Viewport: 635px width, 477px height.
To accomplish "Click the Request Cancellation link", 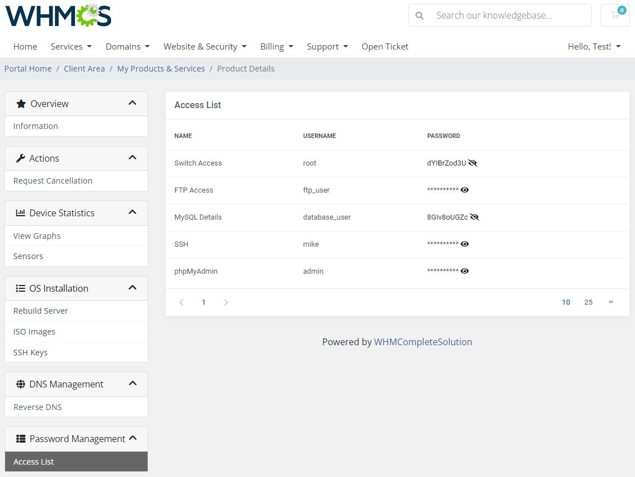I will pyautogui.click(x=52, y=180).
